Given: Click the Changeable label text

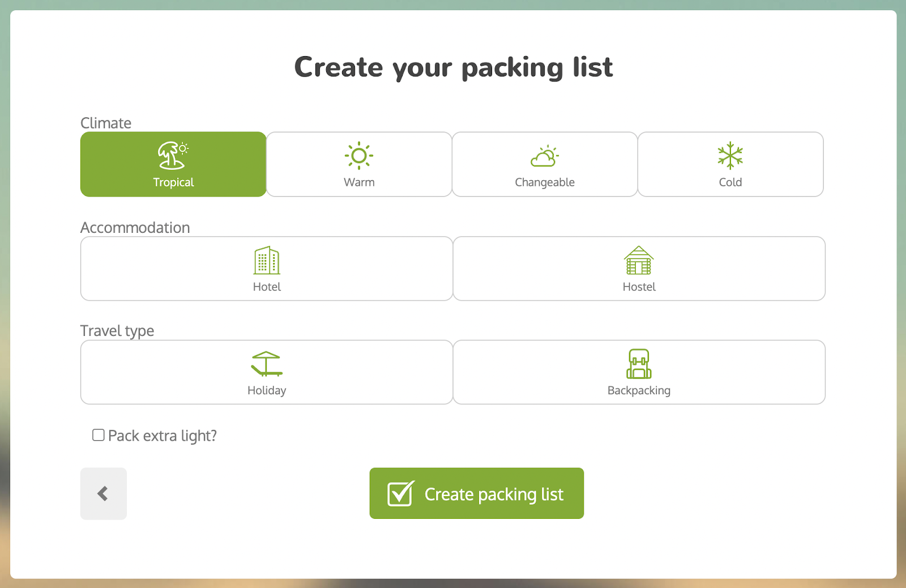Looking at the screenshot, I should point(544,182).
